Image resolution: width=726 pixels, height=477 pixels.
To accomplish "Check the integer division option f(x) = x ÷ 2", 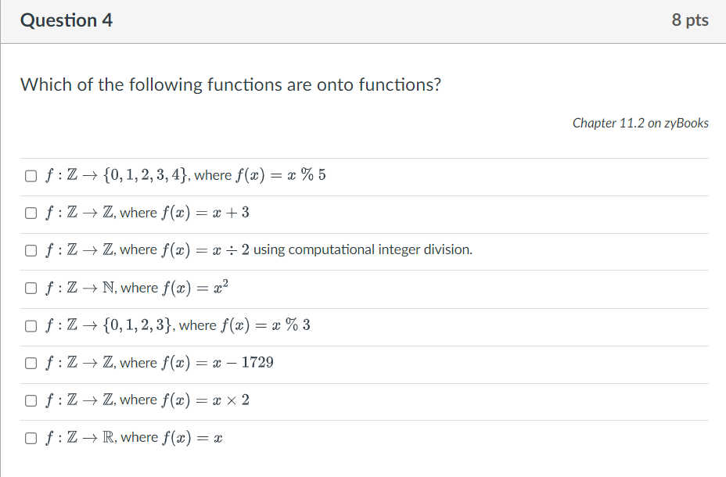I will [x=31, y=249].
